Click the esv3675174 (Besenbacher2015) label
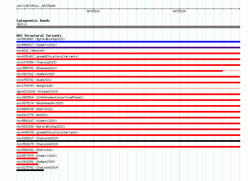Image resolution: width=248 pixels, height=181 pixels. 40,103
